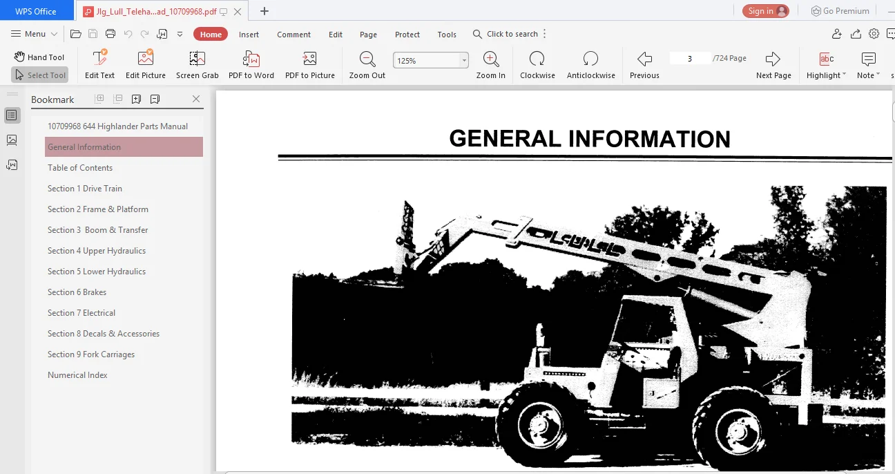Click the Print icon

pyautogui.click(x=110, y=34)
